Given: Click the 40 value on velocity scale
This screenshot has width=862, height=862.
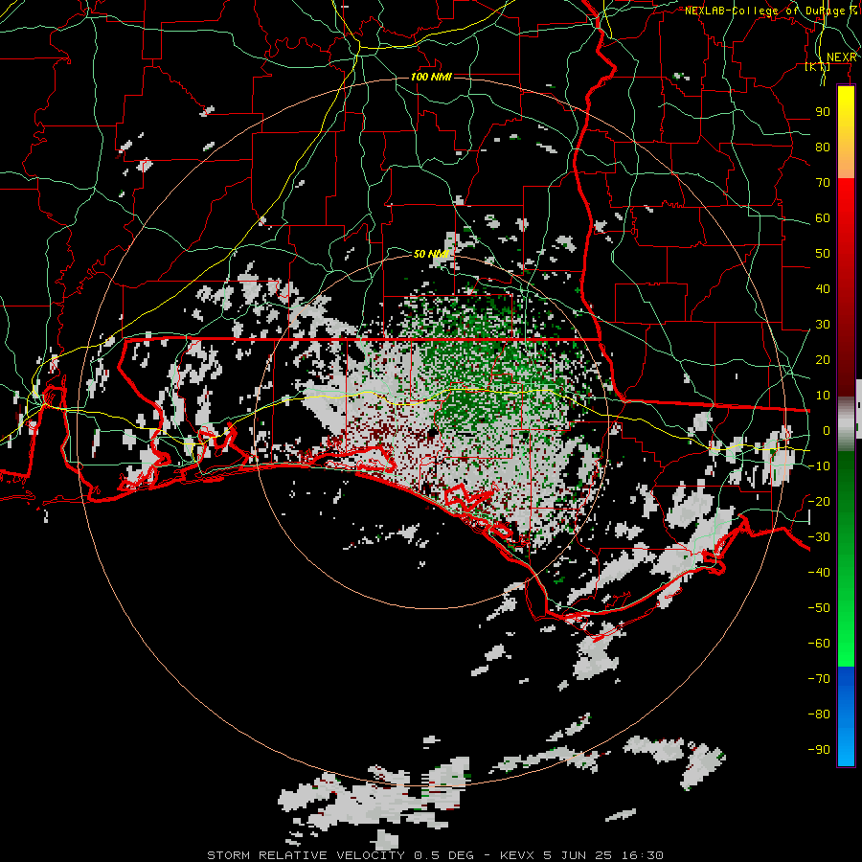Looking at the screenshot, I should point(823,289).
